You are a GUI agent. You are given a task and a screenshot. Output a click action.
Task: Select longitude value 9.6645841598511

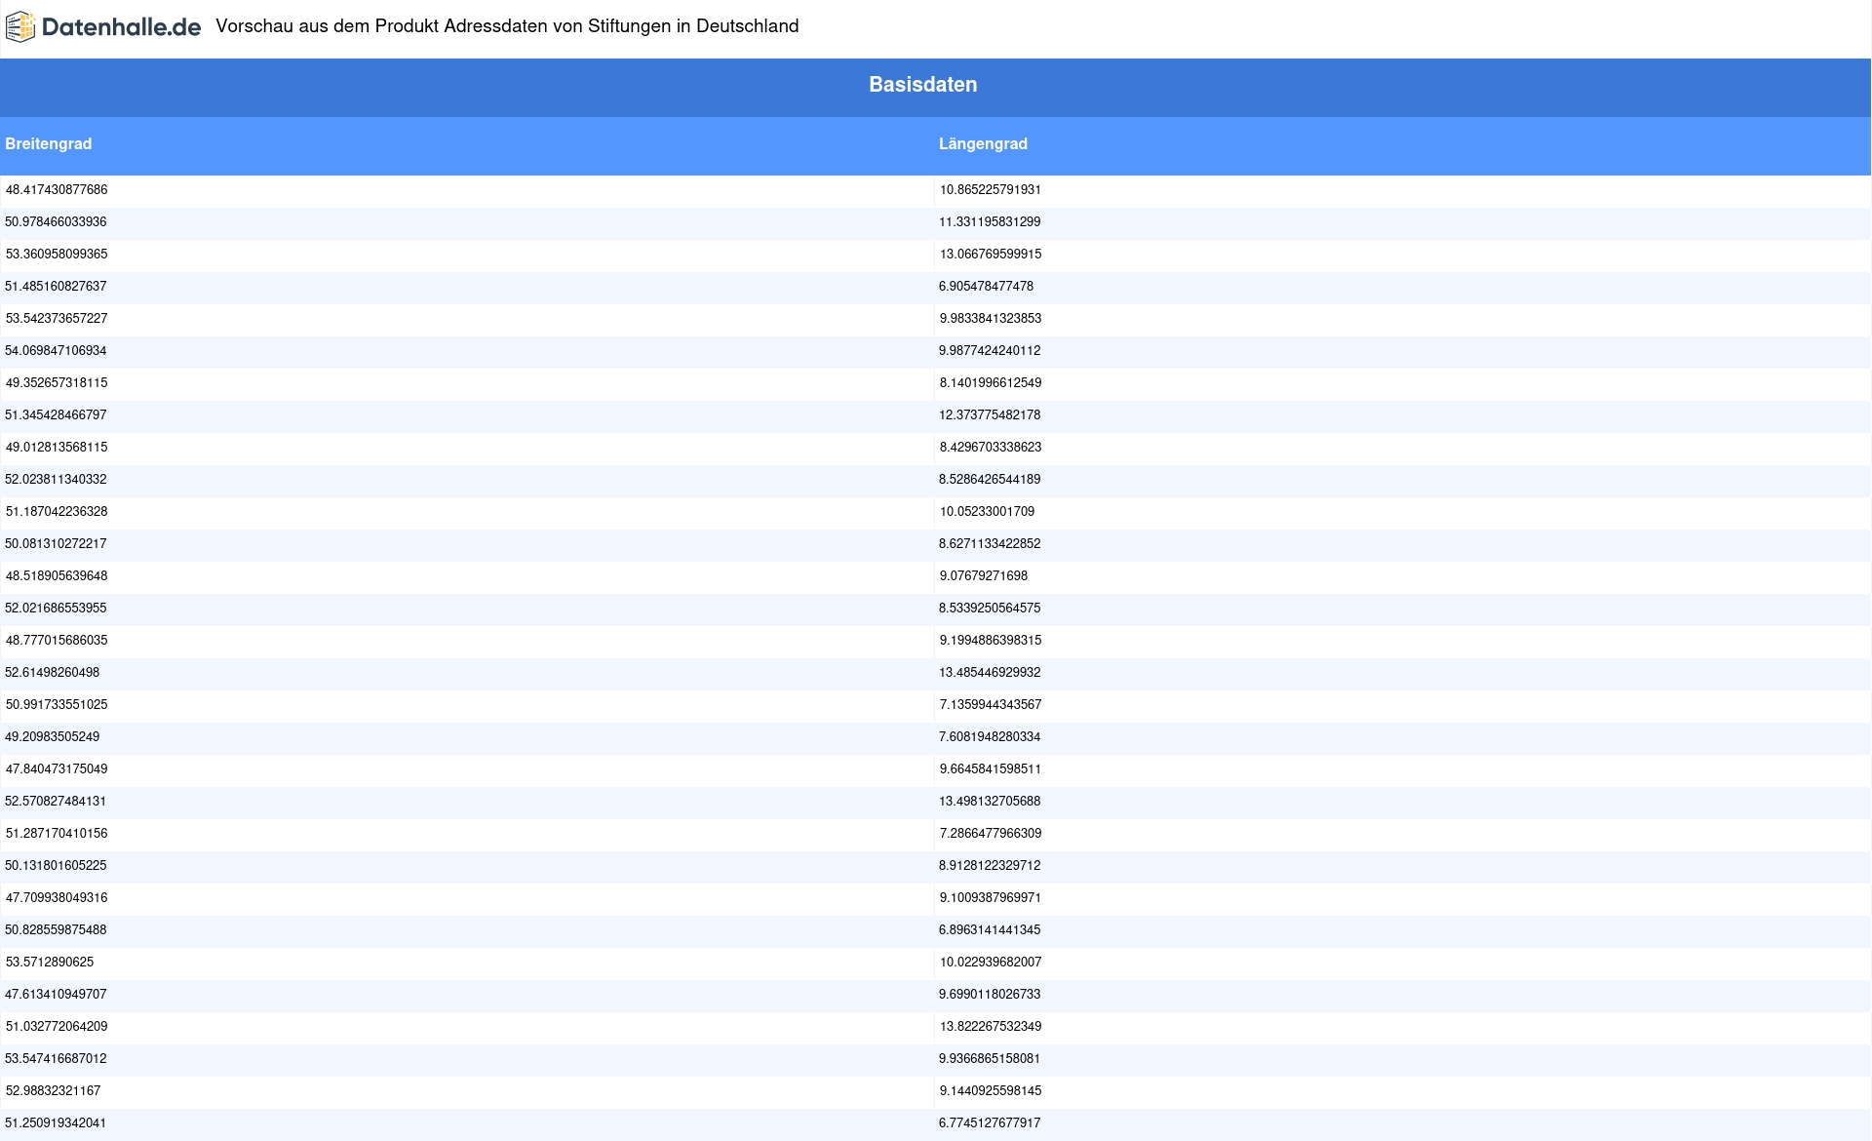pos(991,769)
